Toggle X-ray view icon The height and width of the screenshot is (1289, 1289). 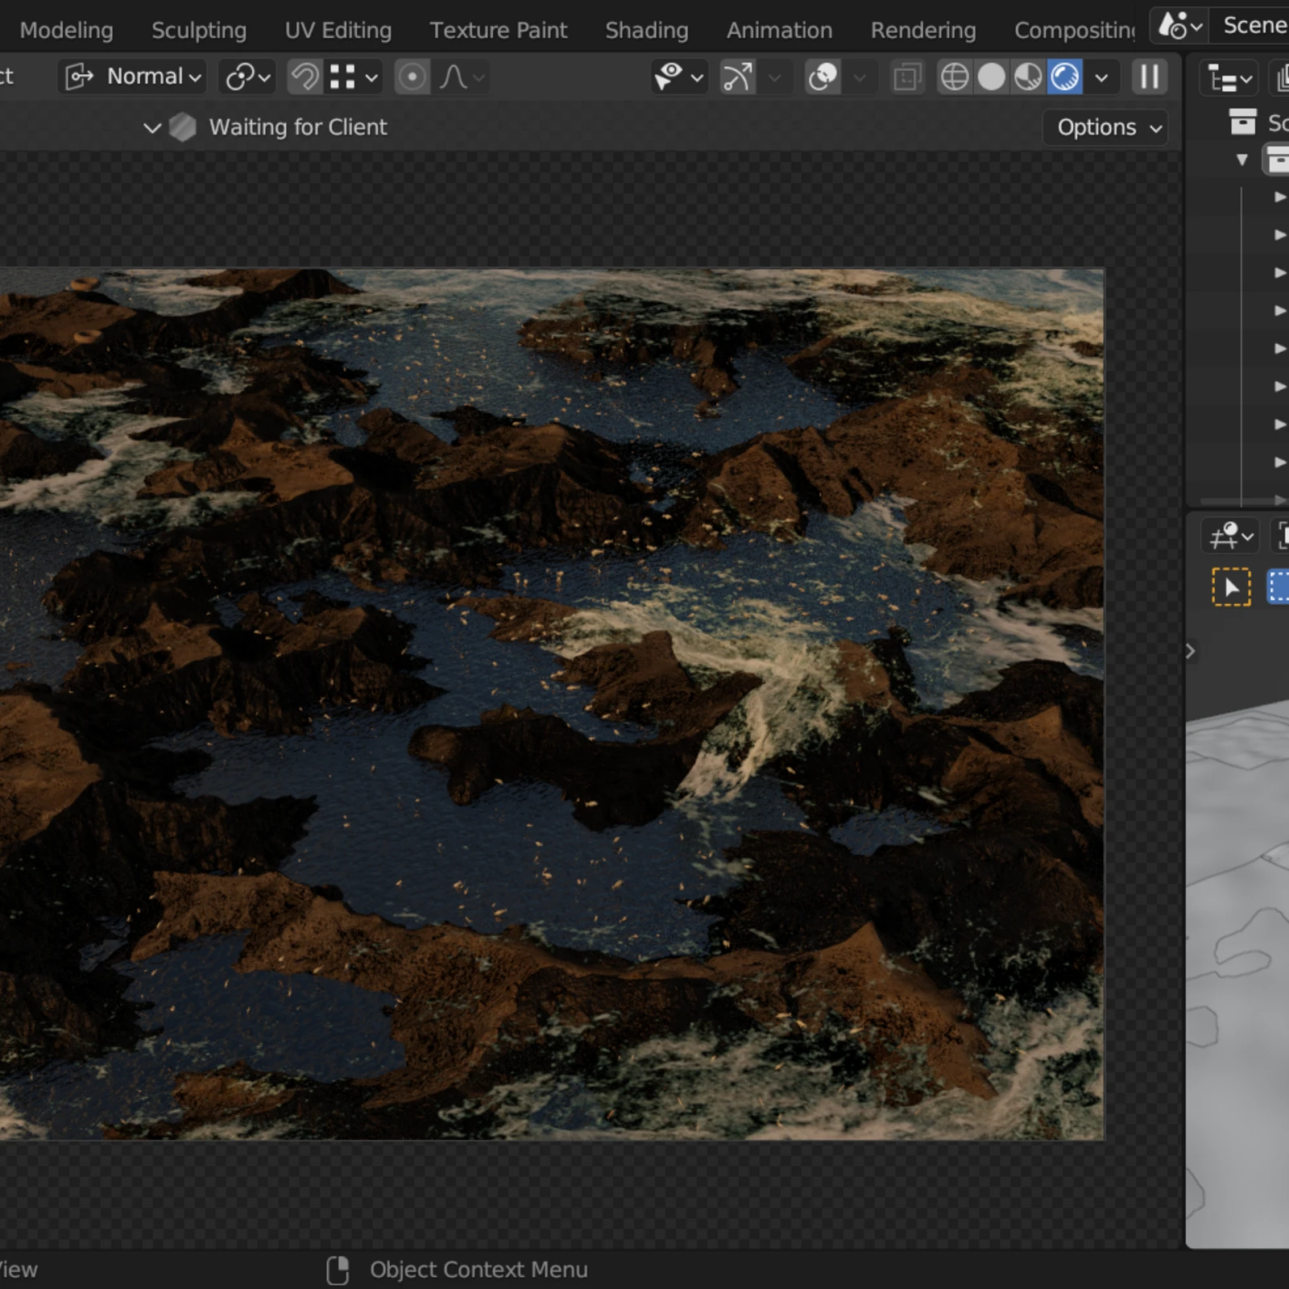908,77
